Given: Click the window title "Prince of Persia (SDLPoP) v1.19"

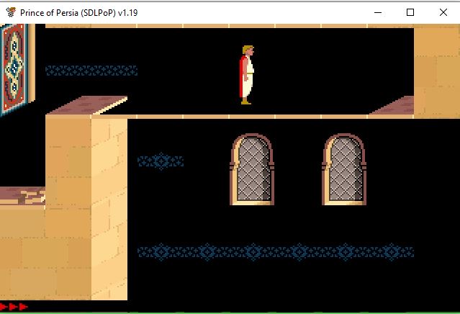Looking at the screenshot, I should click(78, 13).
